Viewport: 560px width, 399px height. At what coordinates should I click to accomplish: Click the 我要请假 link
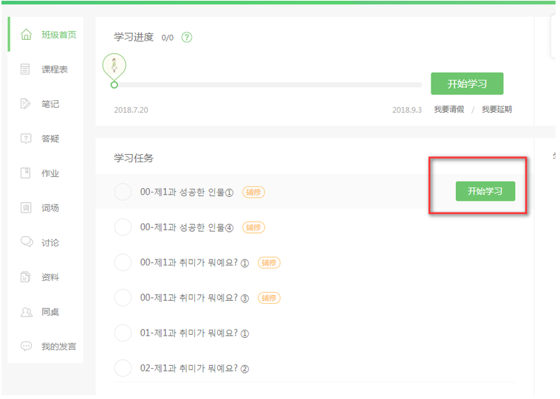click(448, 110)
